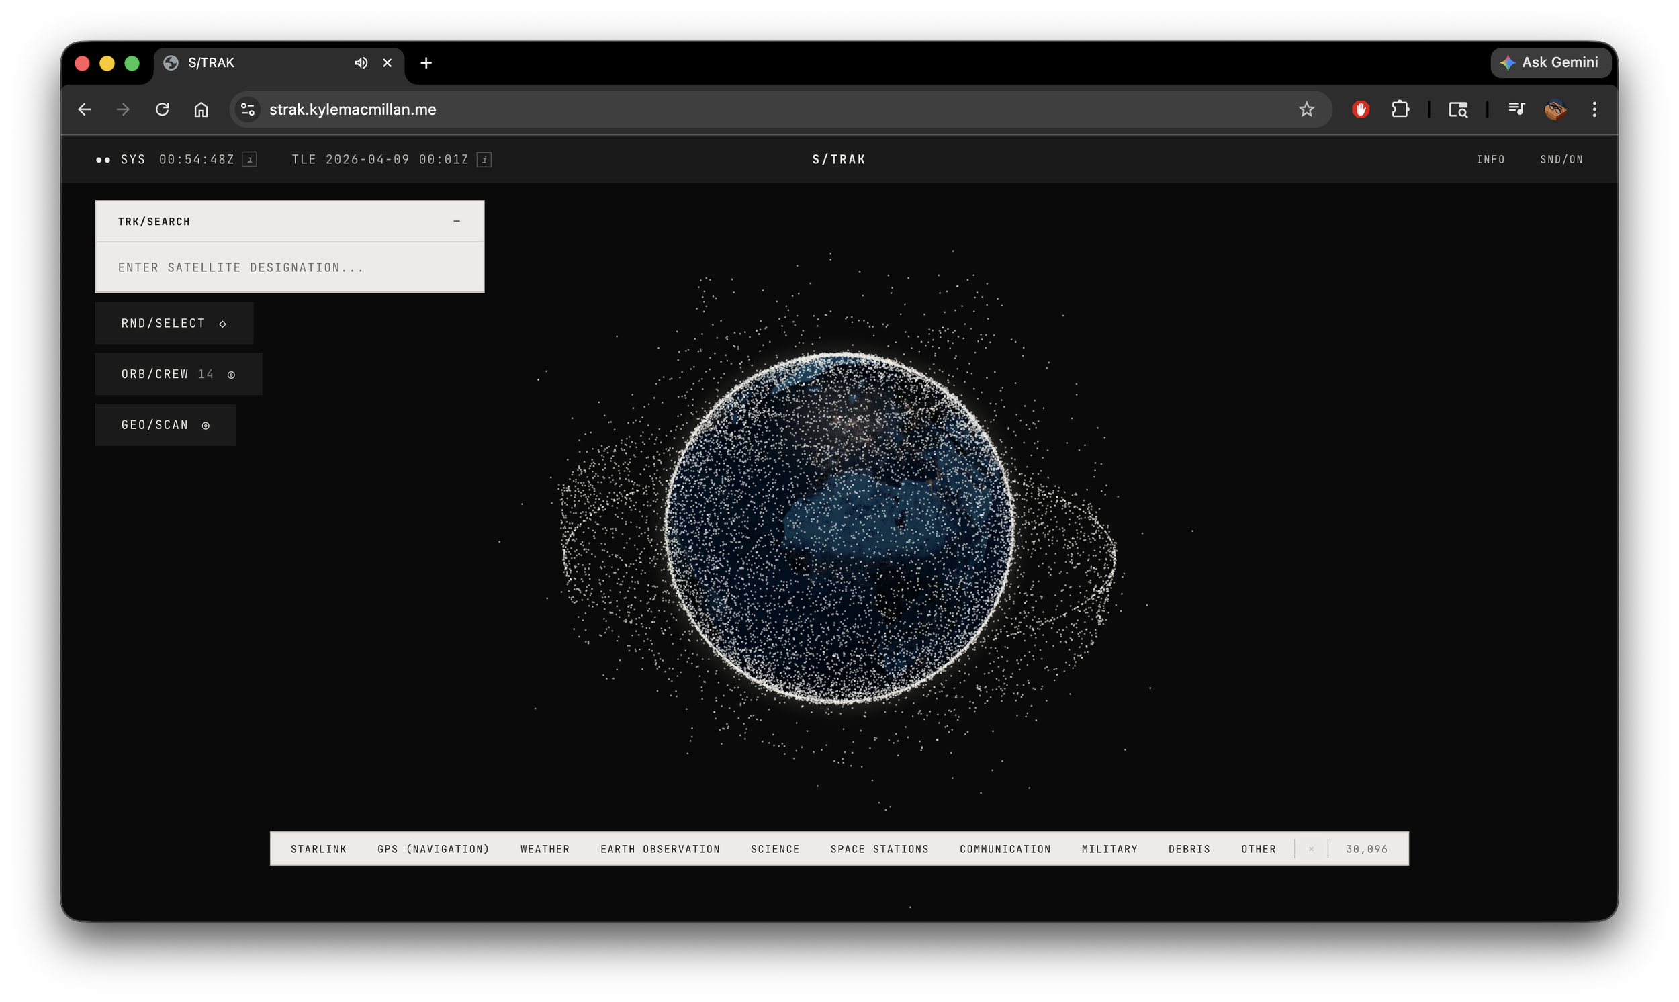Toggle sound with SND/ON
This screenshot has width=1679, height=1002.
tap(1561, 159)
